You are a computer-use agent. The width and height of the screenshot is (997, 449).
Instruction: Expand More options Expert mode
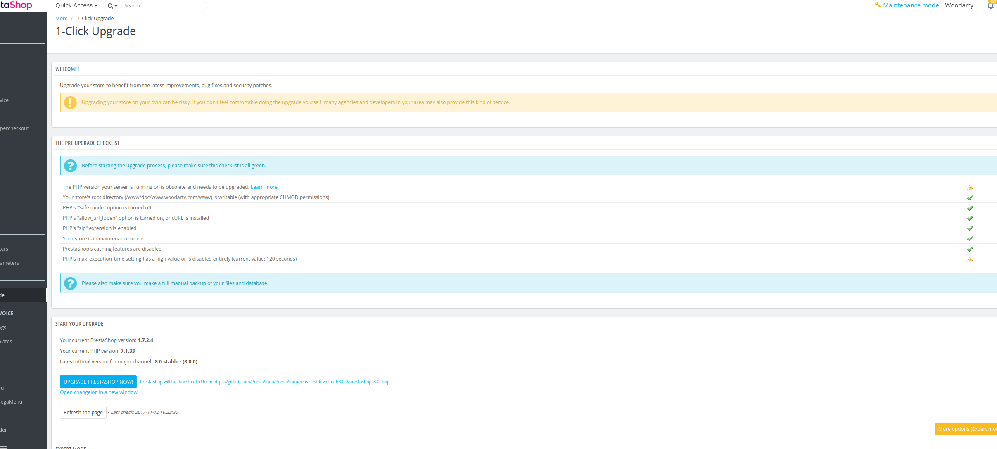[966, 429]
